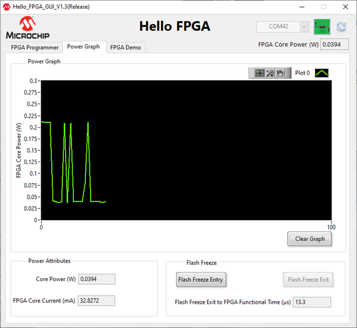Click the Flash Freeze Entry button
The height and width of the screenshot is (328, 357).
pyautogui.click(x=201, y=279)
